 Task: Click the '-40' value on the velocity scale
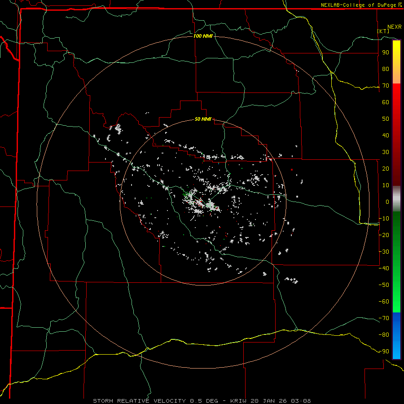tap(384, 268)
